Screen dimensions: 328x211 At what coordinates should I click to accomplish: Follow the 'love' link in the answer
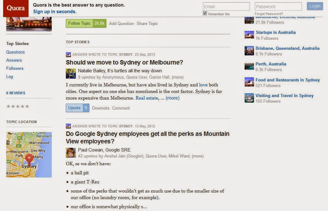click(x=203, y=85)
